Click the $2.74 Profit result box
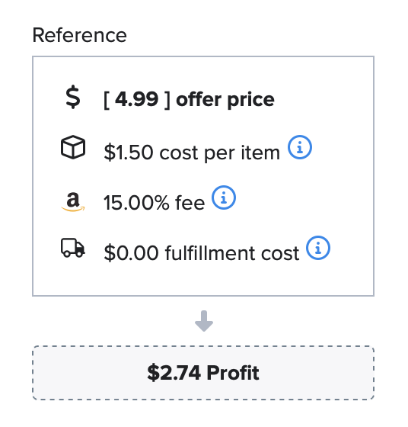408x427 pixels. (x=203, y=373)
